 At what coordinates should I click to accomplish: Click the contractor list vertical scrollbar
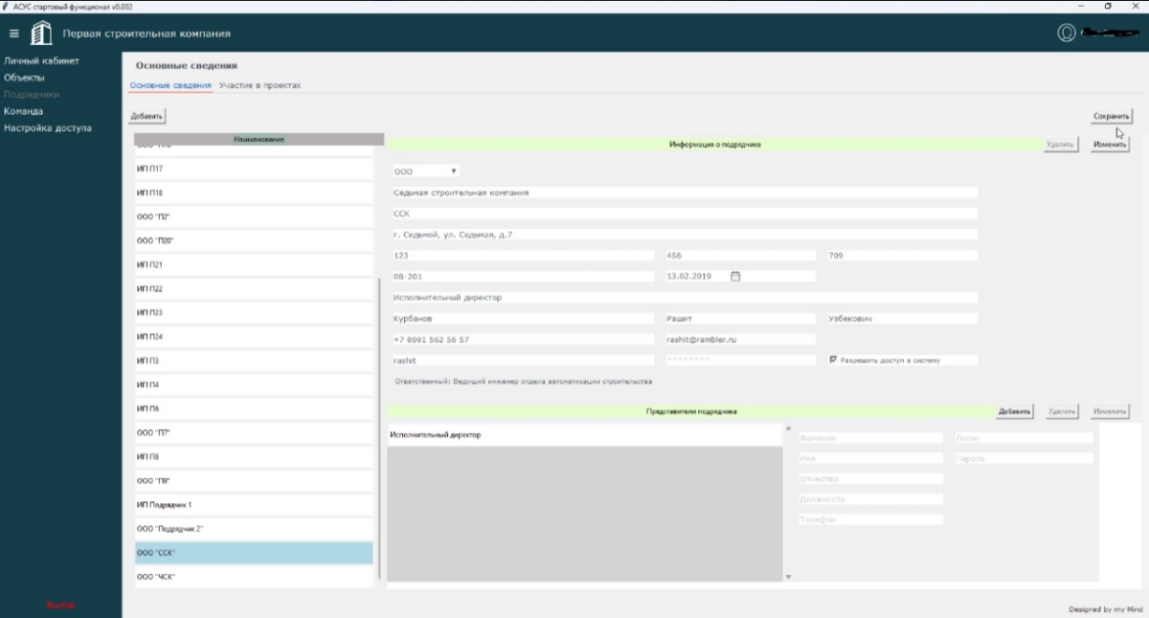point(380,428)
